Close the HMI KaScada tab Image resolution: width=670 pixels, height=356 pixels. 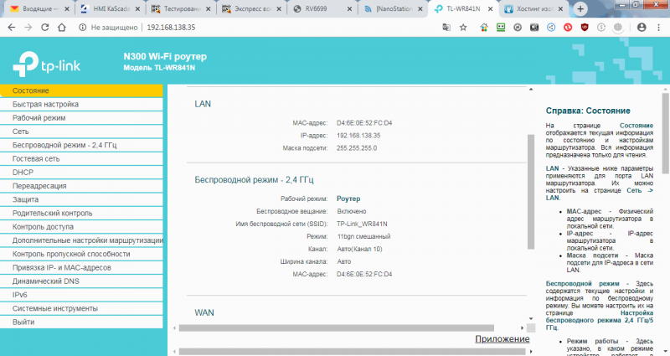(137, 9)
